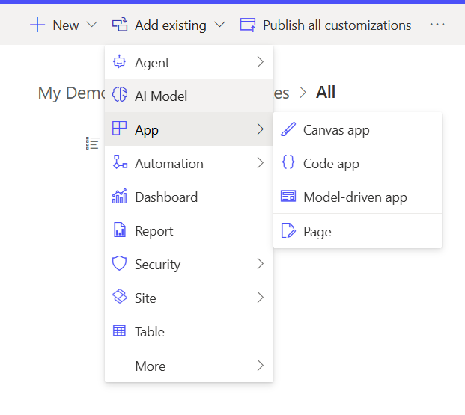Click the Page edit icon
Viewport: 465px width, 415px height.
click(288, 230)
